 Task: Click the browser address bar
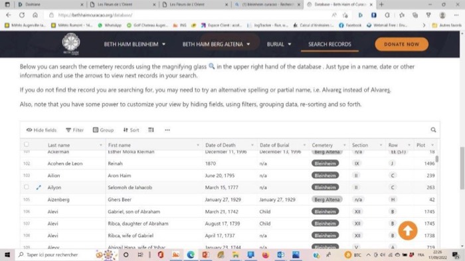tap(190, 15)
